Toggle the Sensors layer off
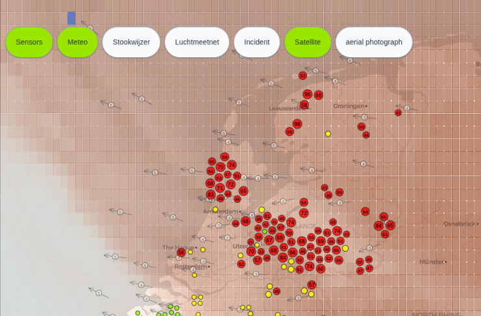Viewport: 481px width, 316px height. click(x=29, y=42)
